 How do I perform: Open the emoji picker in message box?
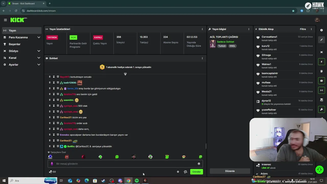(x=199, y=164)
